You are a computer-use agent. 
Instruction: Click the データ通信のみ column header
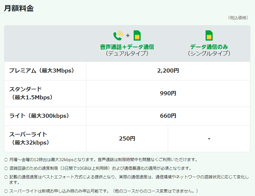point(209,47)
